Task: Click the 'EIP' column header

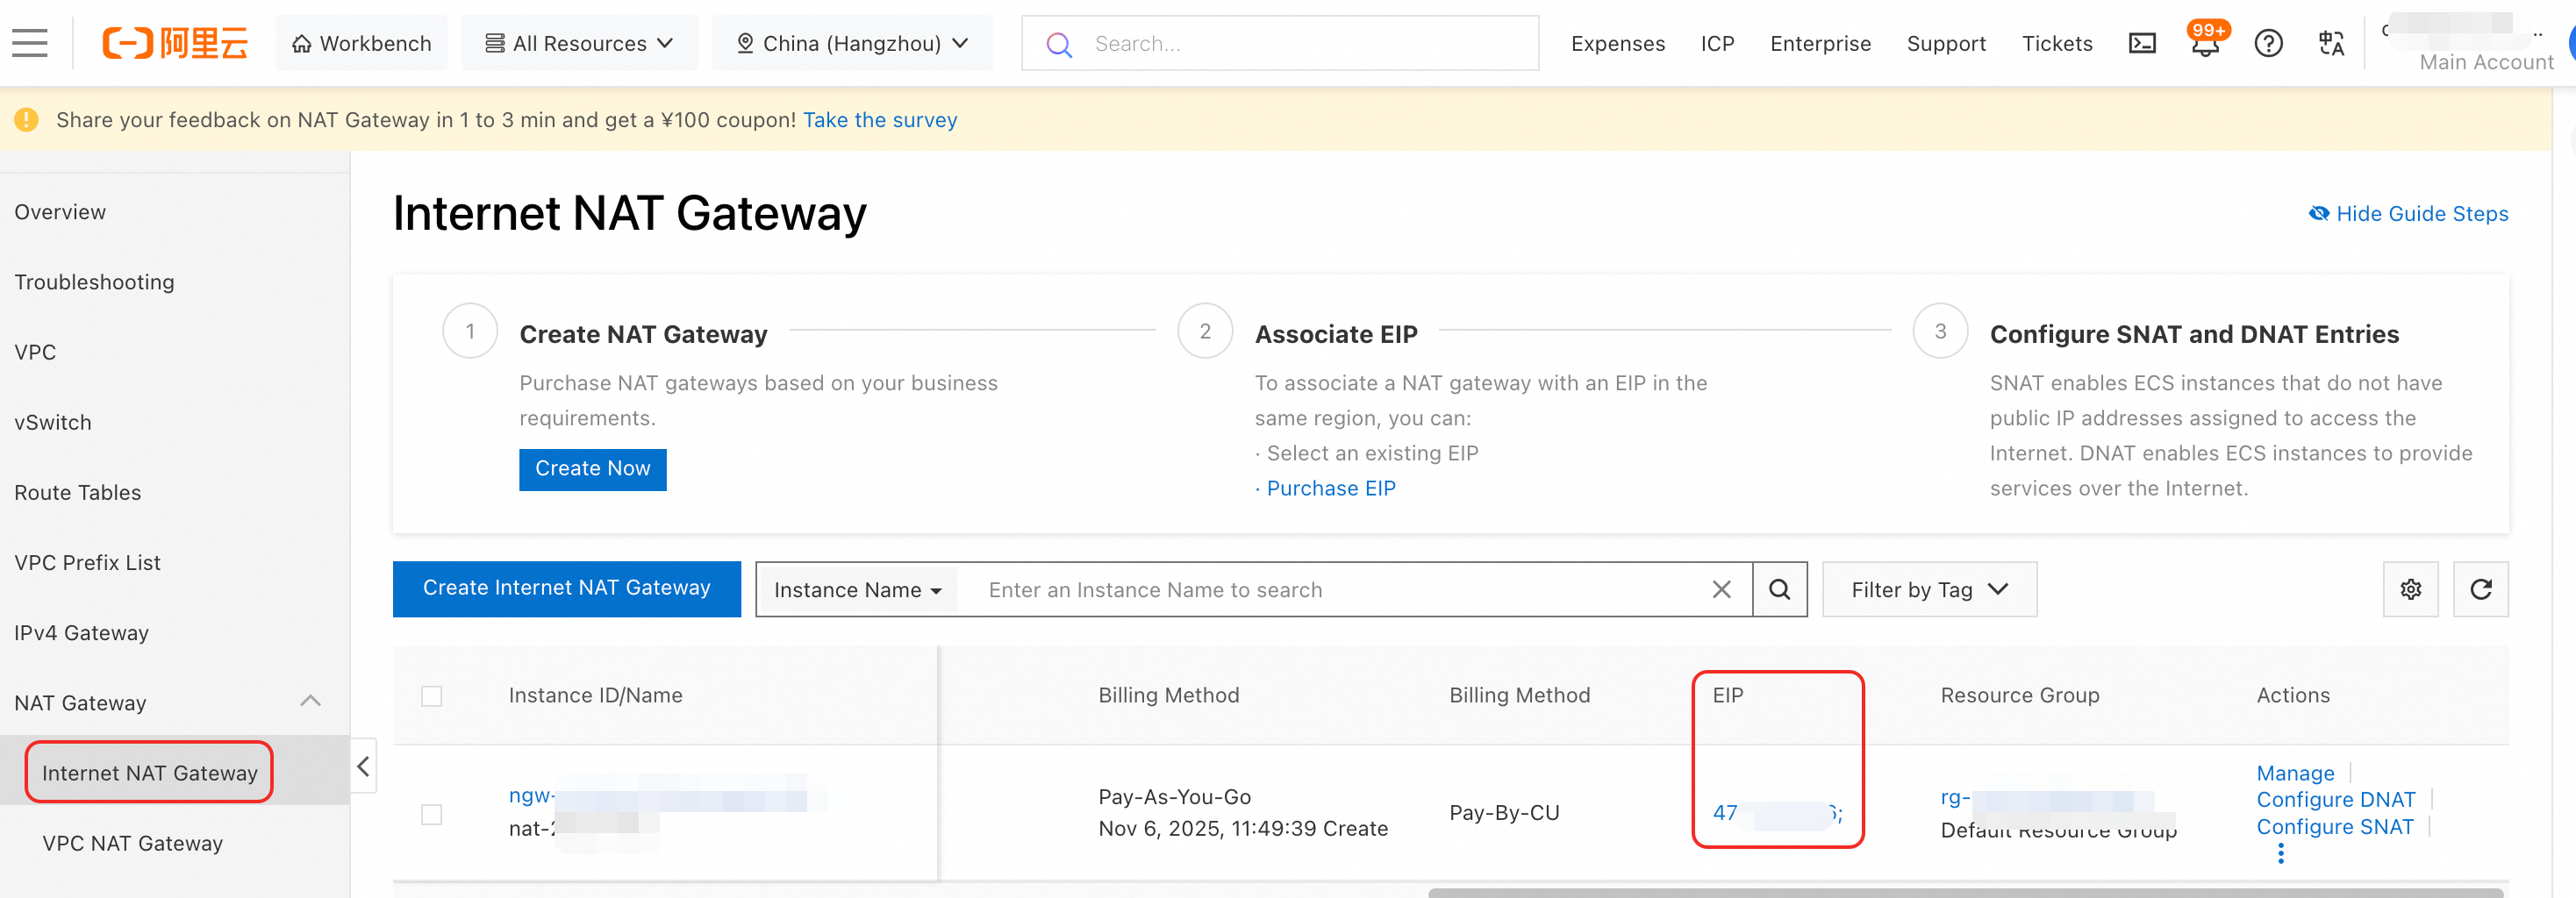Action: 1727,695
